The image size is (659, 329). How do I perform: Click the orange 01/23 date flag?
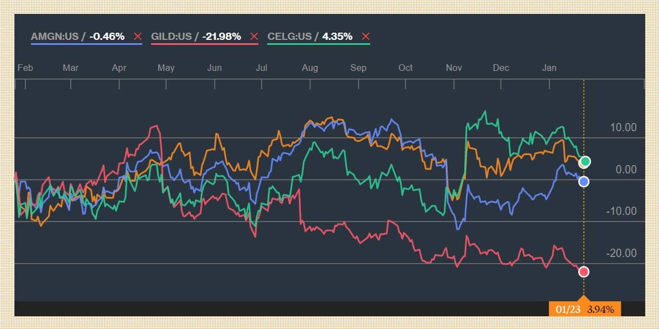pos(584,309)
